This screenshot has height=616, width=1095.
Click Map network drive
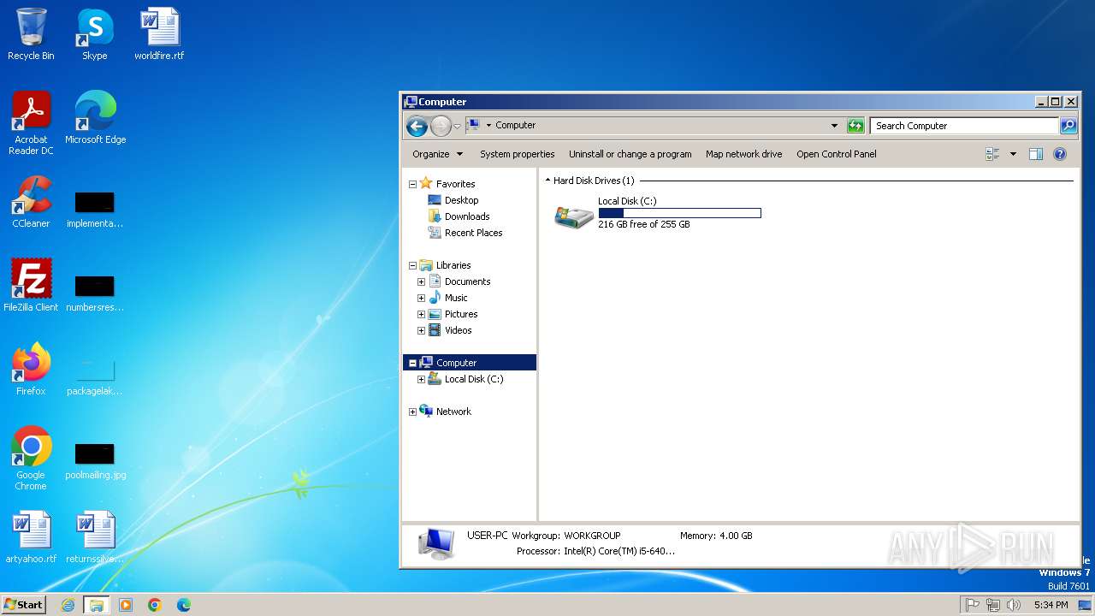pyautogui.click(x=743, y=154)
